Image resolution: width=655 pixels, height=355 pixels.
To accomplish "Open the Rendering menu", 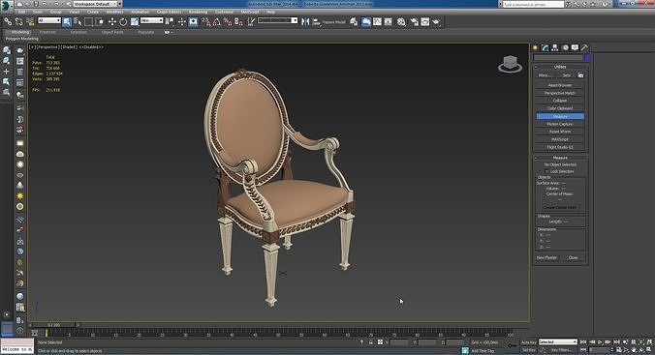I will coord(198,12).
